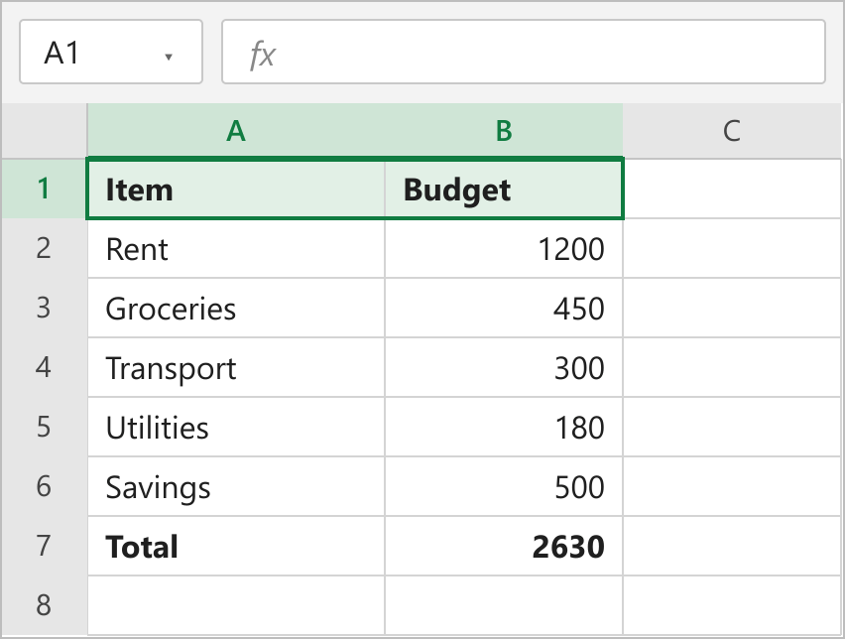This screenshot has width=845, height=639.
Task: Select row 6 header
Action: click(x=45, y=486)
